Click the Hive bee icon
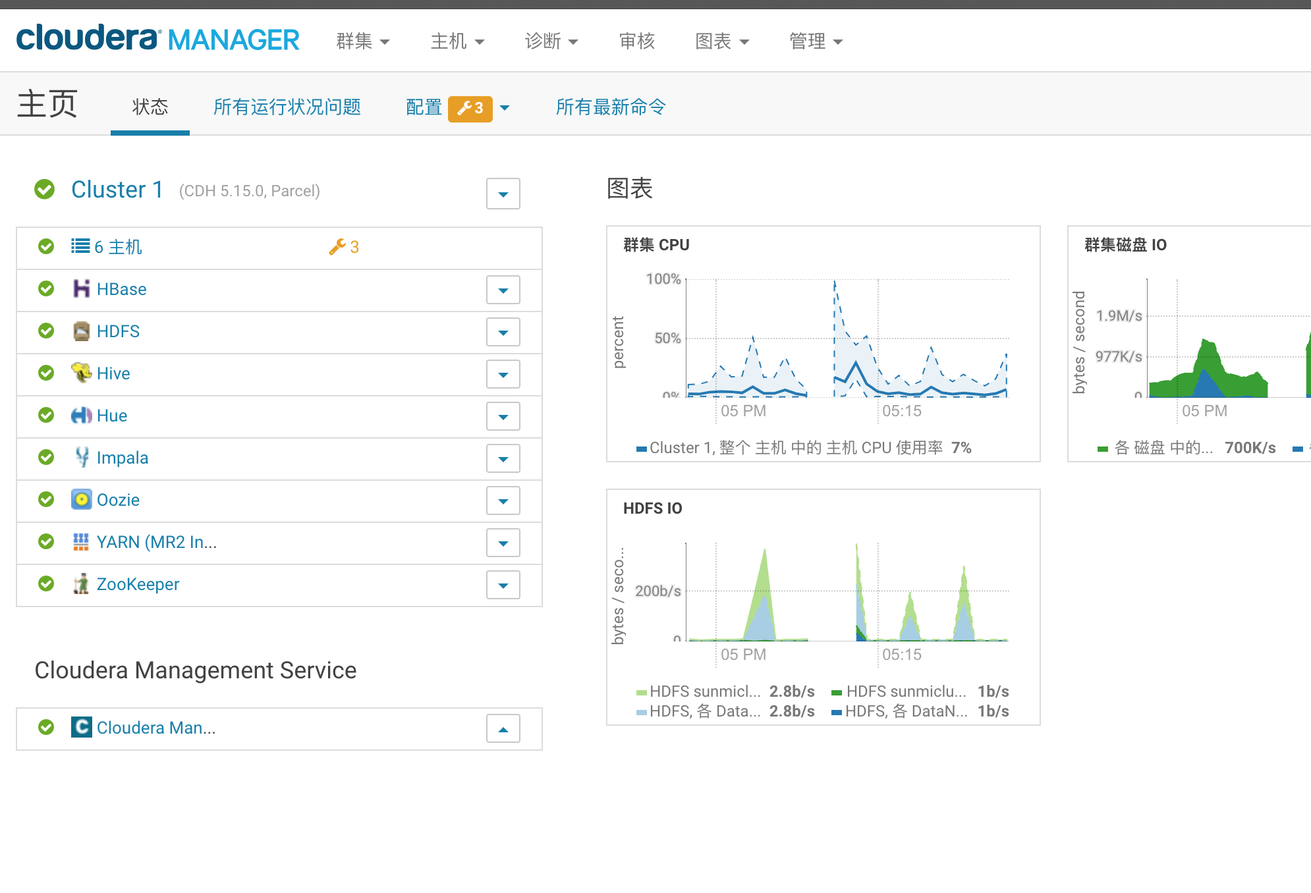Image resolution: width=1311 pixels, height=893 pixels. 81,373
